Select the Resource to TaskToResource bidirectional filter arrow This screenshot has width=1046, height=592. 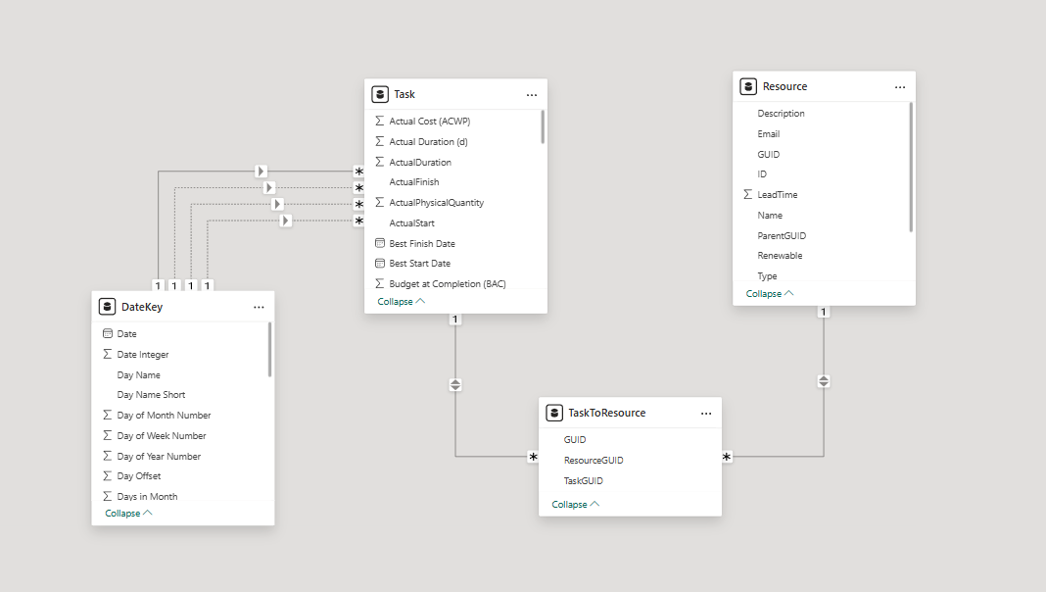coord(824,380)
